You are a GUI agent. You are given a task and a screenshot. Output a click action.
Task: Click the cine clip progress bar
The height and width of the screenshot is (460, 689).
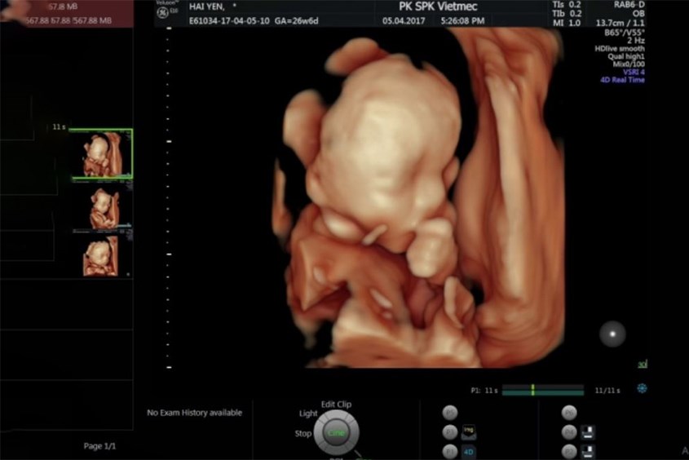coord(543,389)
